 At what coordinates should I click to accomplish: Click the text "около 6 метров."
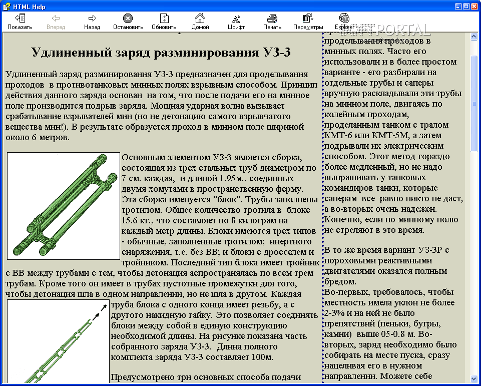pos(38,138)
